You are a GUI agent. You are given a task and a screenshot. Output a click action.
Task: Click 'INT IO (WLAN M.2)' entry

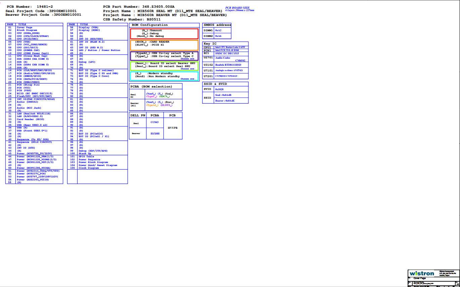91,42
